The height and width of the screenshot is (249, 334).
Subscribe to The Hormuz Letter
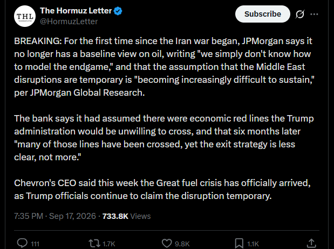(x=263, y=14)
